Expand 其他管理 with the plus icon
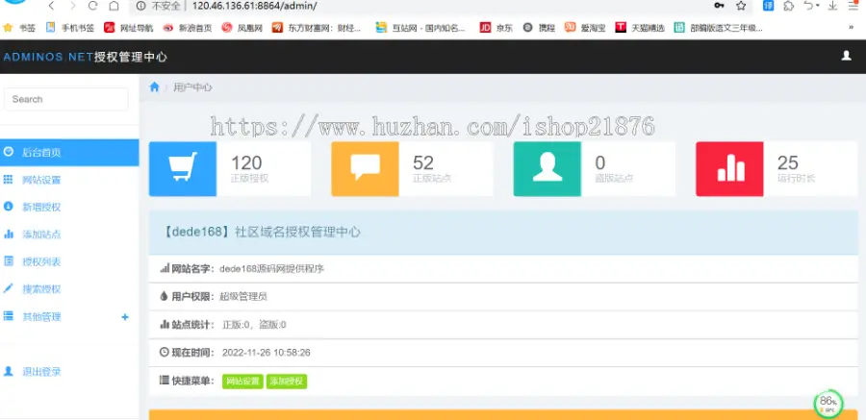The height and width of the screenshot is (420, 866). point(125,317)
